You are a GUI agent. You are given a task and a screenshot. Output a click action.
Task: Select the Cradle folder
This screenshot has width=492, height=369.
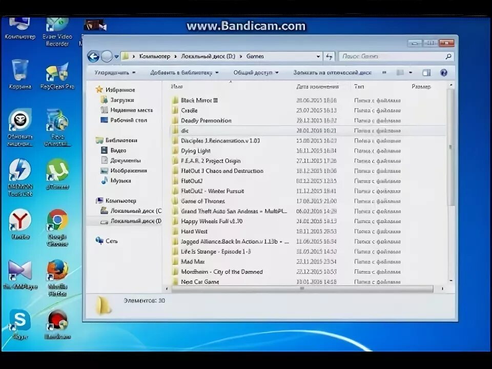point(189,111)
